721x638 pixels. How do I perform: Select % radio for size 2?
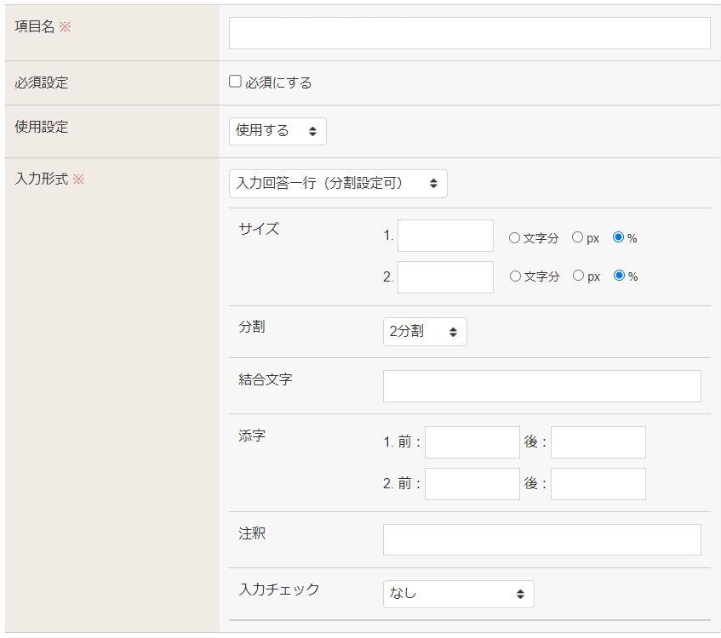[619, 276]
